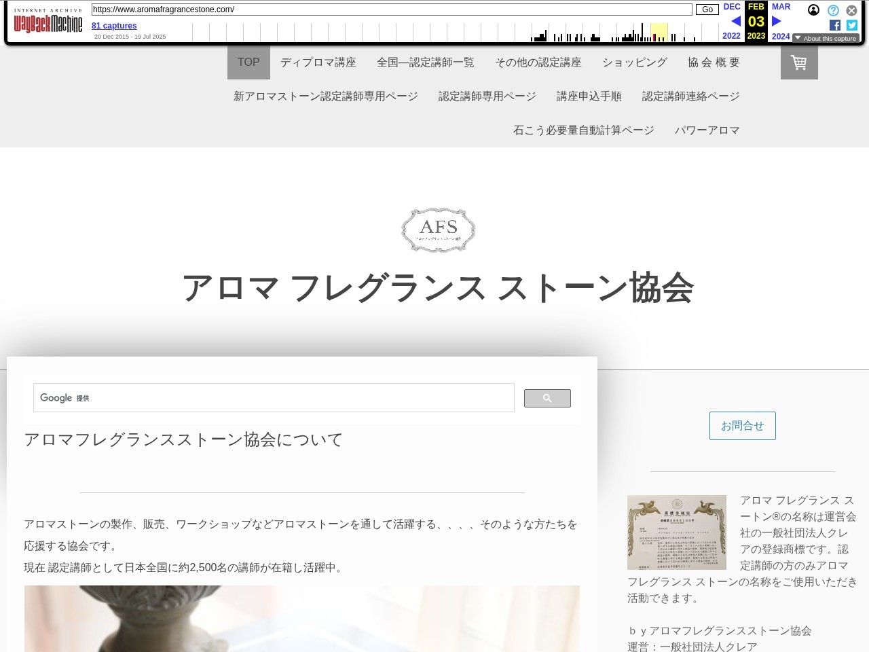Open the 81 captures link
This screenshot has height=652, width=869.
(114, 26)
